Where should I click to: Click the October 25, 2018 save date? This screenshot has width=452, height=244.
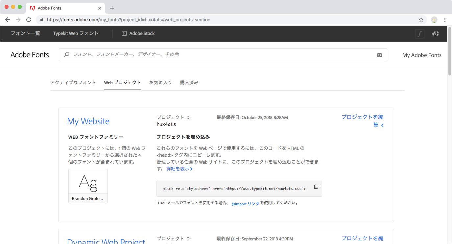(265, 117)
